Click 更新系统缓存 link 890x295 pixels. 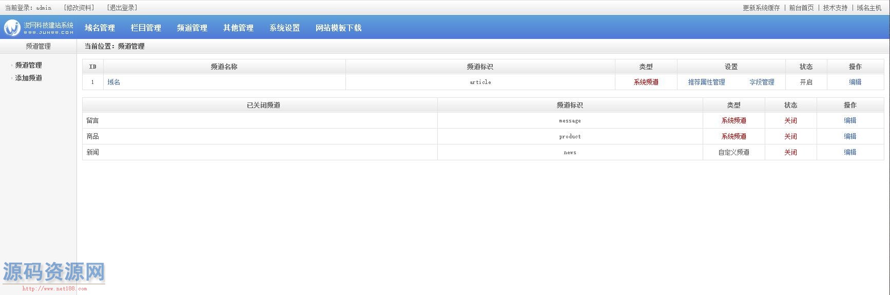tap(761, 8)
